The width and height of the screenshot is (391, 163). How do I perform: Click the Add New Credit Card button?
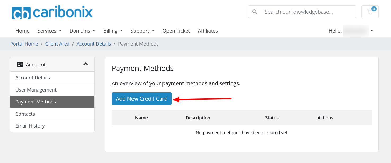click(142, 99)
